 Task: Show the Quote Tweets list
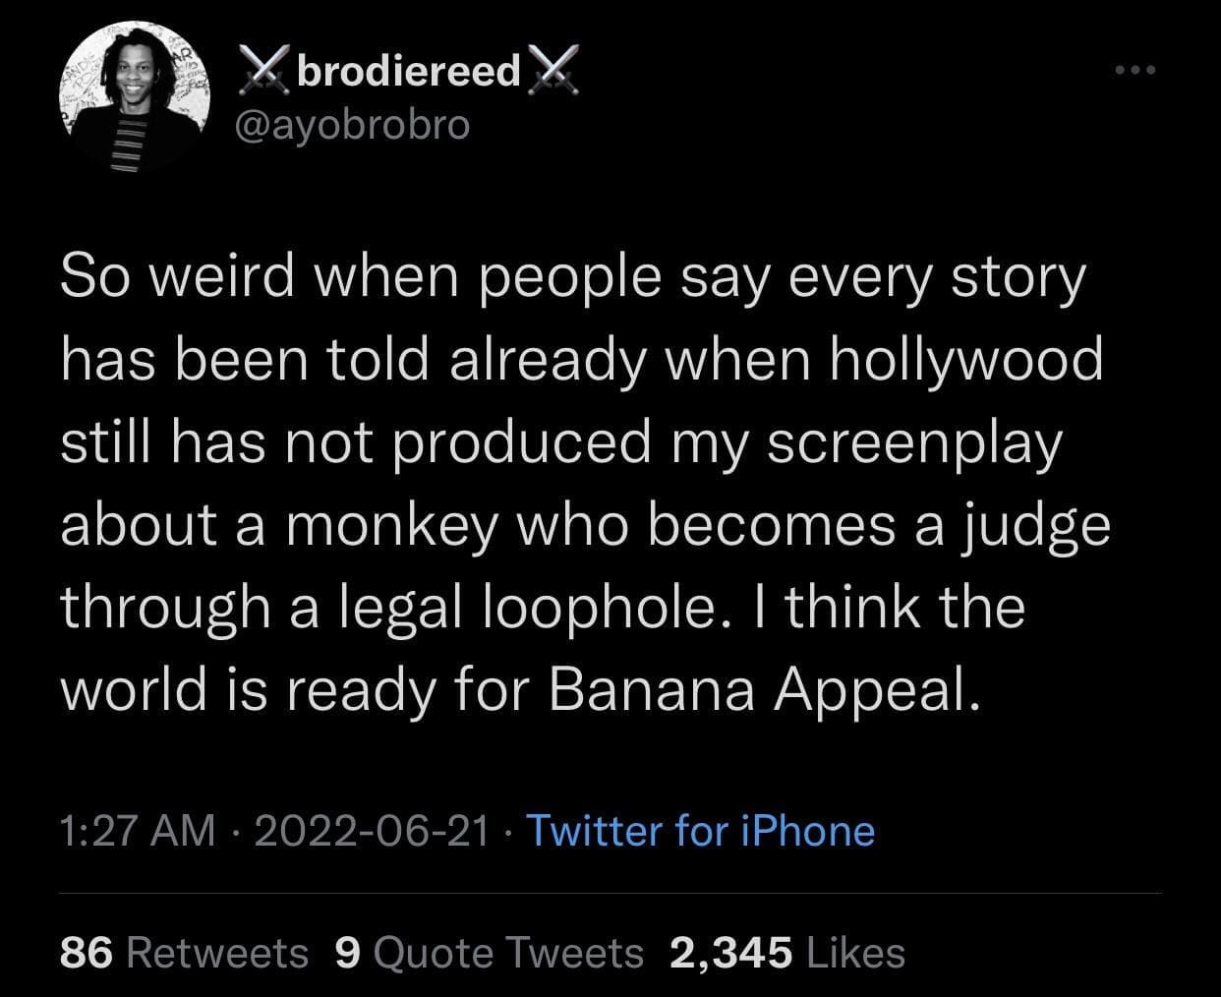click(x=508, y=952)
